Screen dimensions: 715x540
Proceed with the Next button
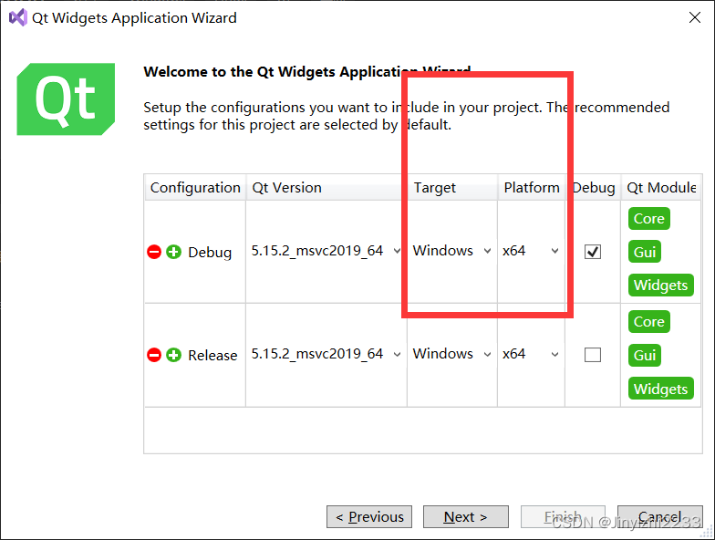point(465,516)
